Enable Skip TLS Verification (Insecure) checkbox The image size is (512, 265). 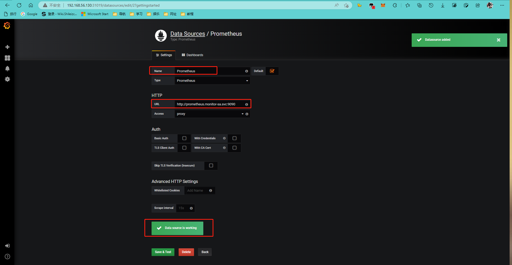(211, 165)
